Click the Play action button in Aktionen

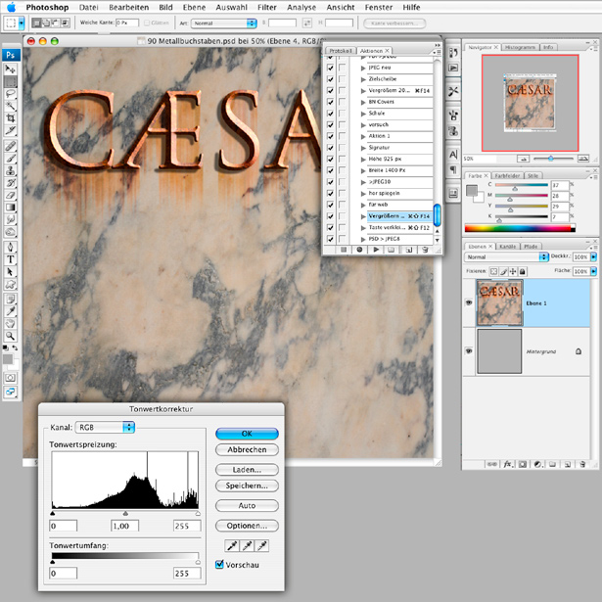376,250
